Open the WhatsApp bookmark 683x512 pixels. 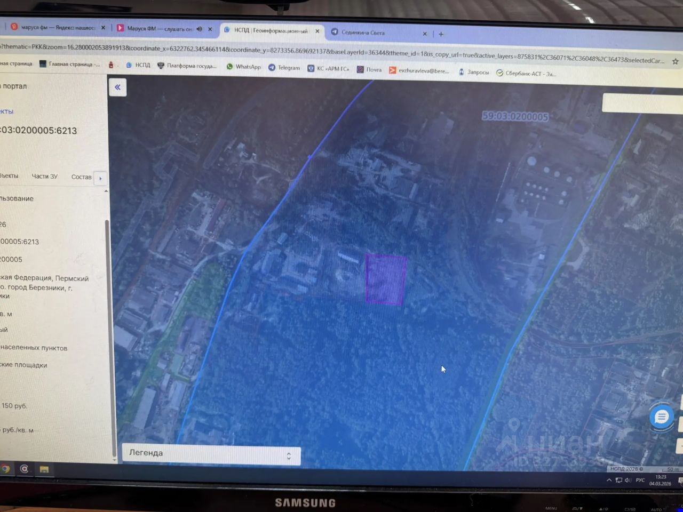click(x=243, y=67)
